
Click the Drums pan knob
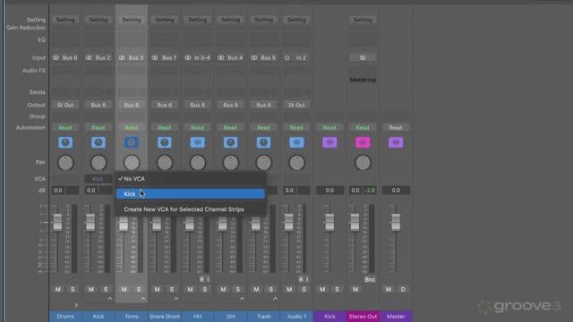pos(65,163)
